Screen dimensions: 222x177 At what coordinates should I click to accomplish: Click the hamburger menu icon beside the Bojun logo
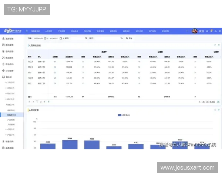27,31
